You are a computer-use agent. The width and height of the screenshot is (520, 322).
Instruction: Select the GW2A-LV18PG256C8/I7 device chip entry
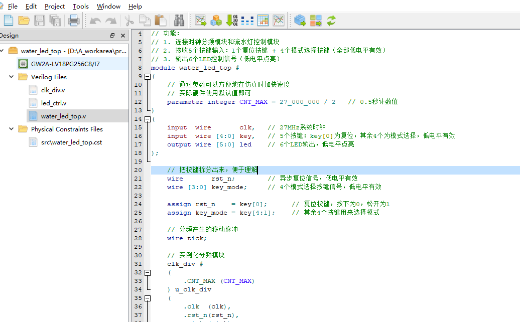(65, 64)
